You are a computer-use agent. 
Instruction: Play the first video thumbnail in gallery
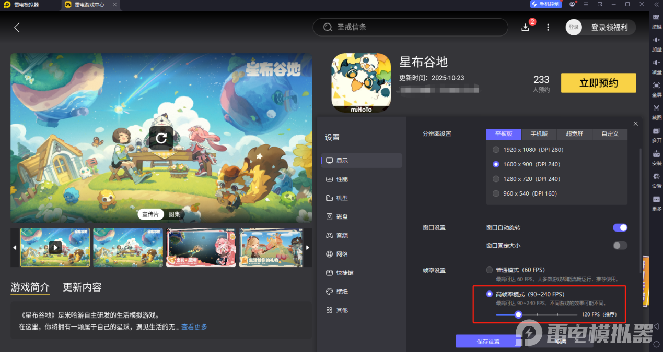[x=55, y=247]
